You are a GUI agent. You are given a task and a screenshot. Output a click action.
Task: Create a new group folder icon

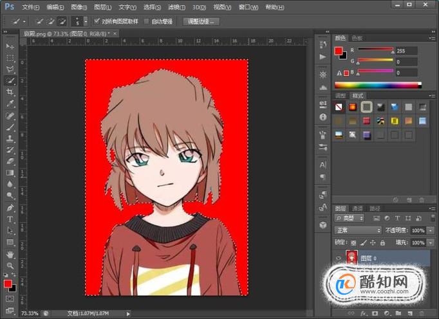click(398, 313)
